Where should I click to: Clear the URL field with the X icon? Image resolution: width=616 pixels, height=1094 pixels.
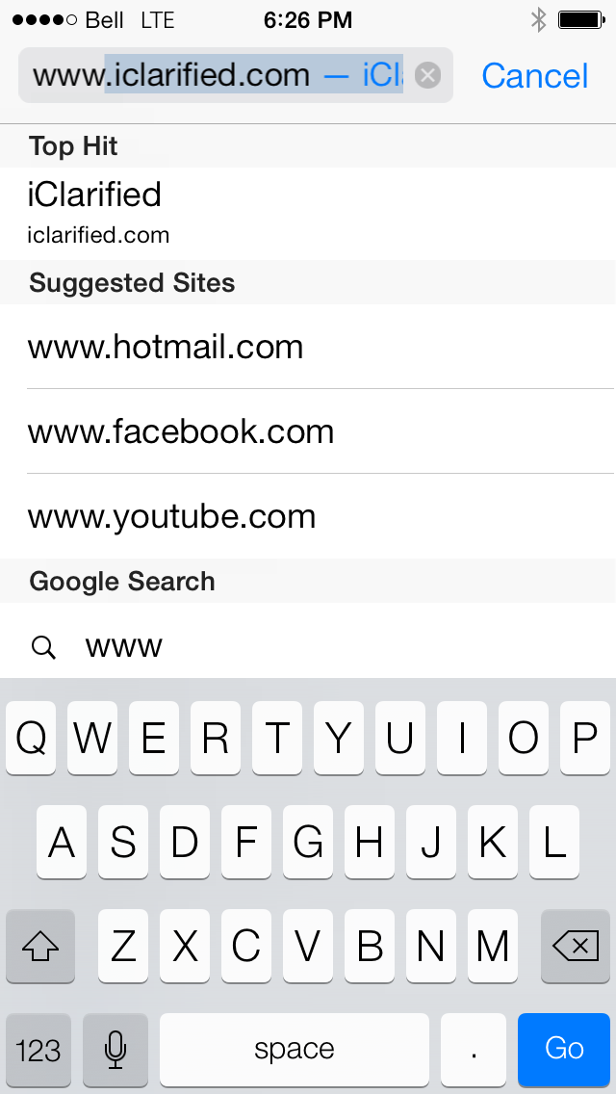(427, 75)
